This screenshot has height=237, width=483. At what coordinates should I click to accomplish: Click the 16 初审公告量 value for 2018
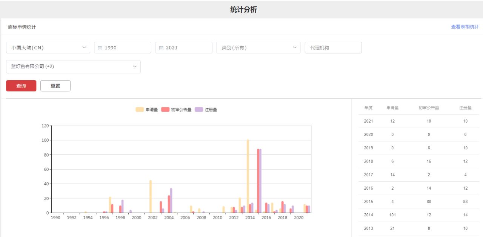click(x=429, y=161)
